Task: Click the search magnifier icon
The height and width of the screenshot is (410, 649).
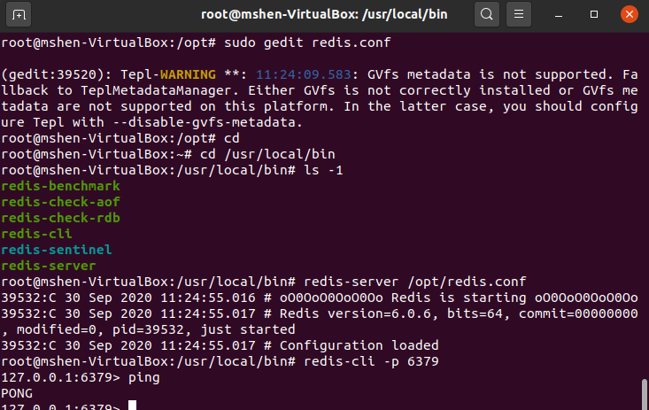Action: pyautogui.click(x=487, y=14)
